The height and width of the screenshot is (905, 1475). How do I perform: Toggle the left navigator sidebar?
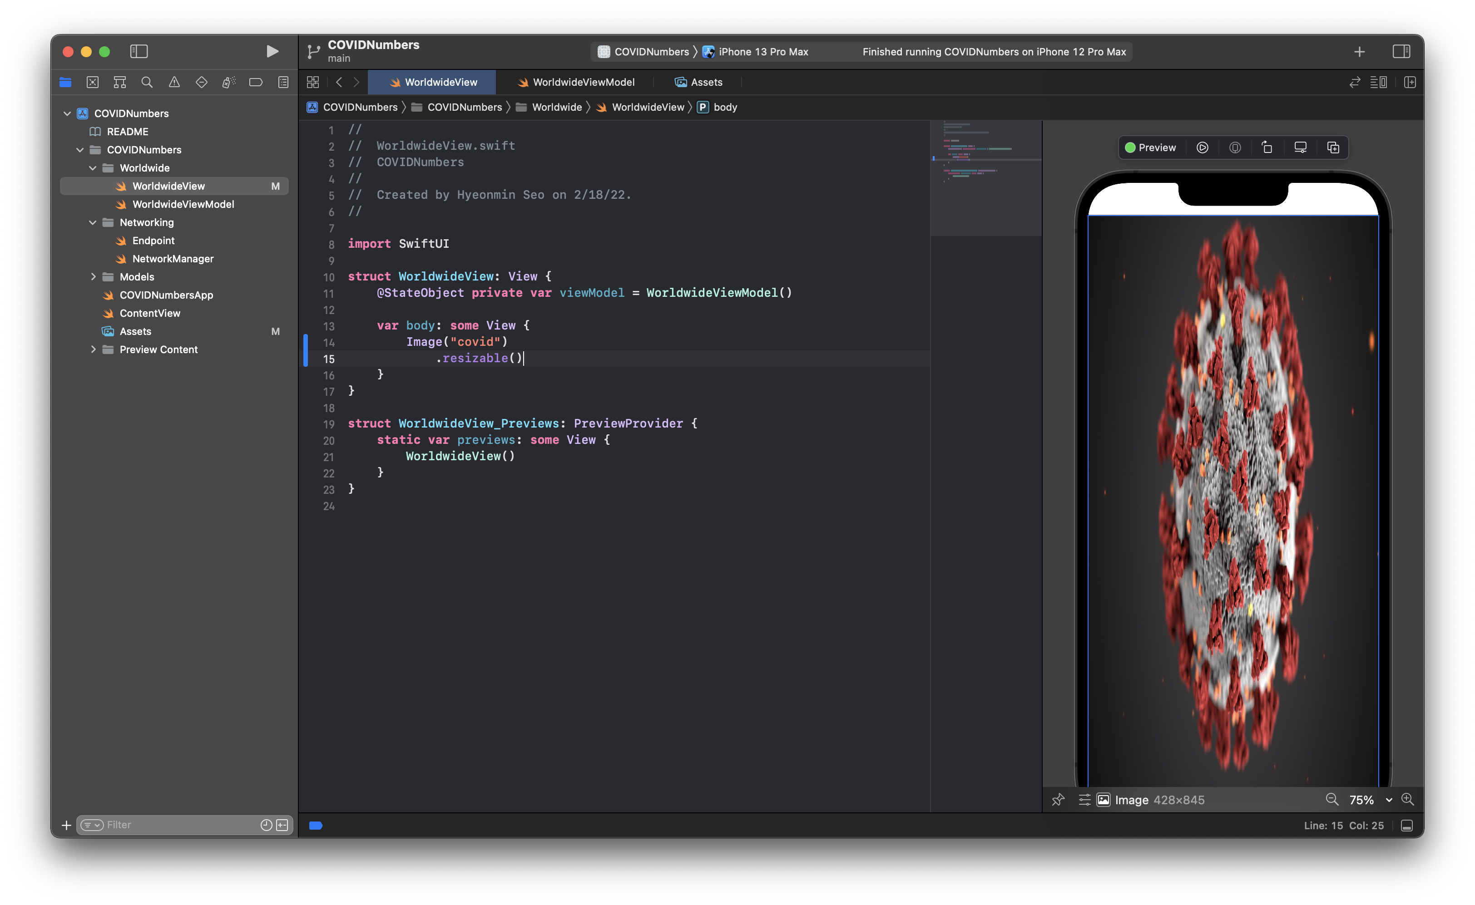(139, 51)
